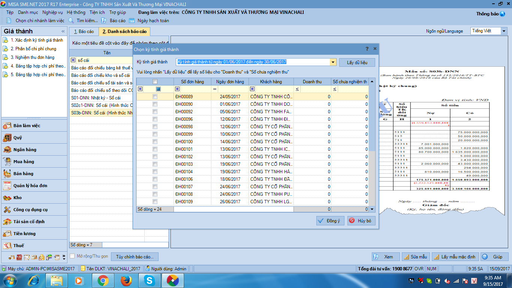The image size is (512, 288).
Task: Check the box for order ĐH00104
Action: tap(155, 172)
